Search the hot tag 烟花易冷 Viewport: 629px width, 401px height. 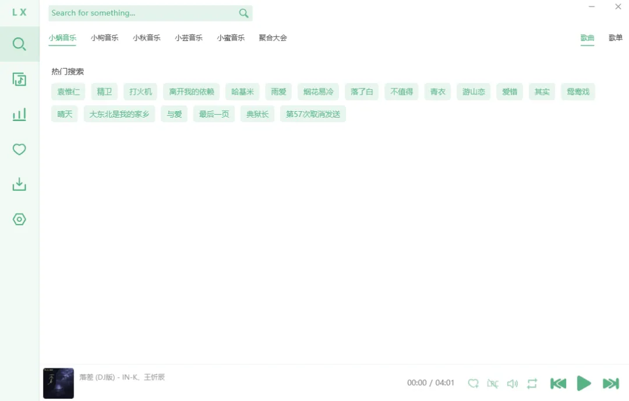tap(318, 92)
